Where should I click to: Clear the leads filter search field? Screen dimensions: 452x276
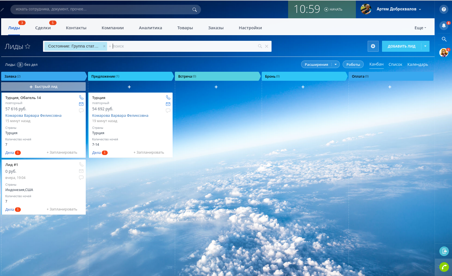click(x=266, y=46)
